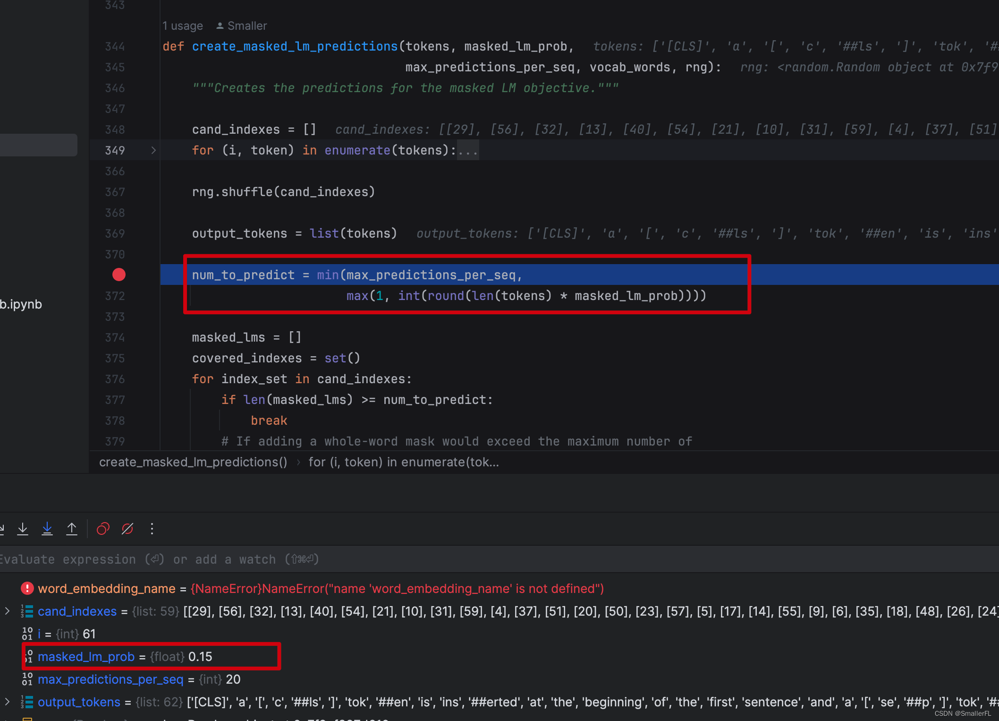Select the 'i = {int} 61' variable row
999x721 pixels.
[x=499, y=634]
